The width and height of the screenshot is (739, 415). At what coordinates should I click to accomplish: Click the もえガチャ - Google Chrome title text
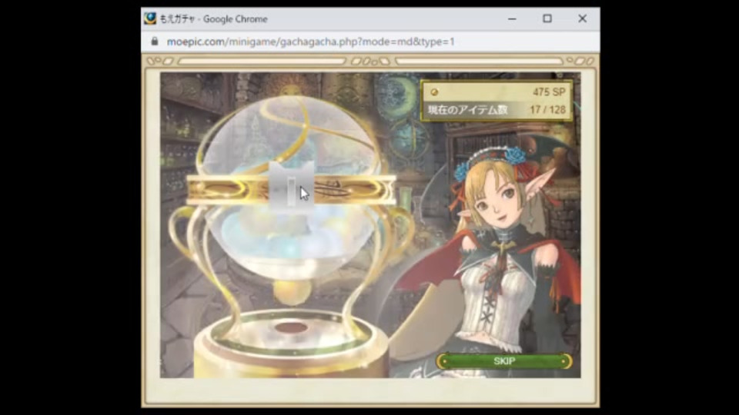pyautogui.click(x=213, y=18)
